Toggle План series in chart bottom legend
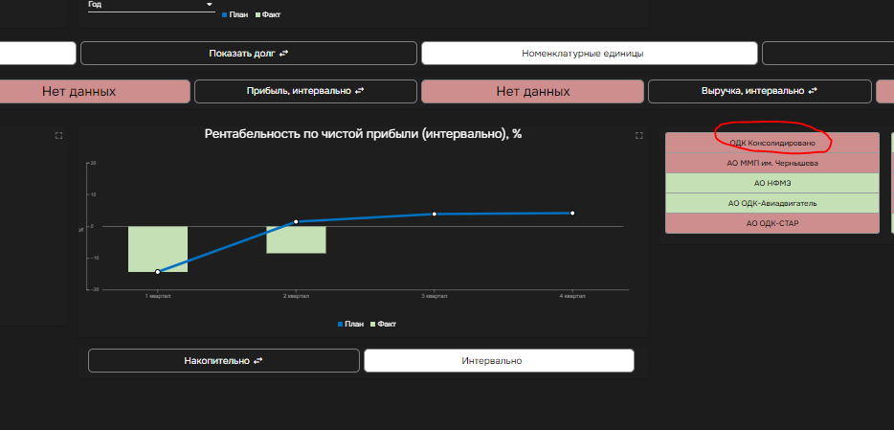Screen dimensions: 894x430 point(350,325)
